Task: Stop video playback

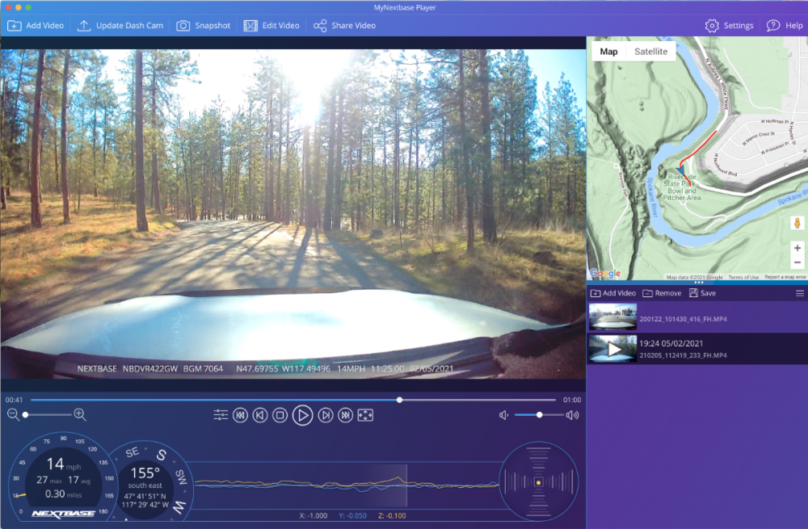Action: [280, 415]
